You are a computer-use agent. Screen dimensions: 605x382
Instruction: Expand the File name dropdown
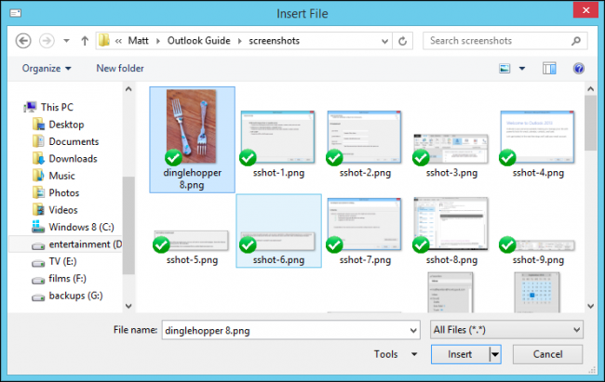point(413,330)
